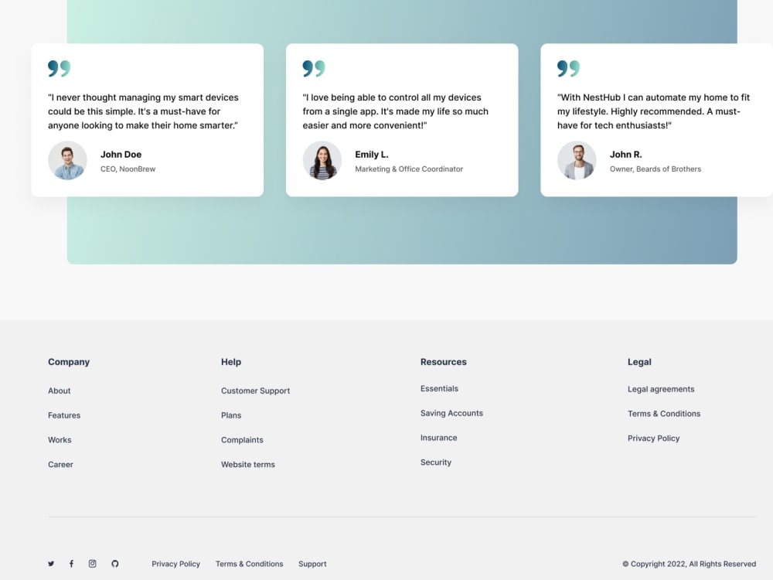The height and width of the screenshot is (580, 773).
Task: Click the Company column heading
Action: pyautogui.click(x=69, y=362)
